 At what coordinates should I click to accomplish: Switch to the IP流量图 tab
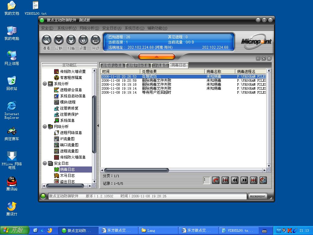(x=160, y=65)
